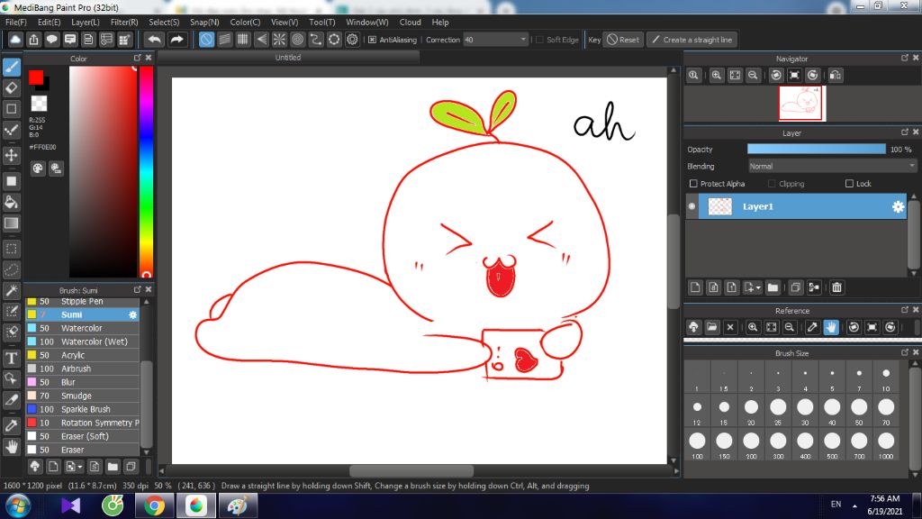
Task: Open Chrome from the taskbar
Action: tap(154, 506)
